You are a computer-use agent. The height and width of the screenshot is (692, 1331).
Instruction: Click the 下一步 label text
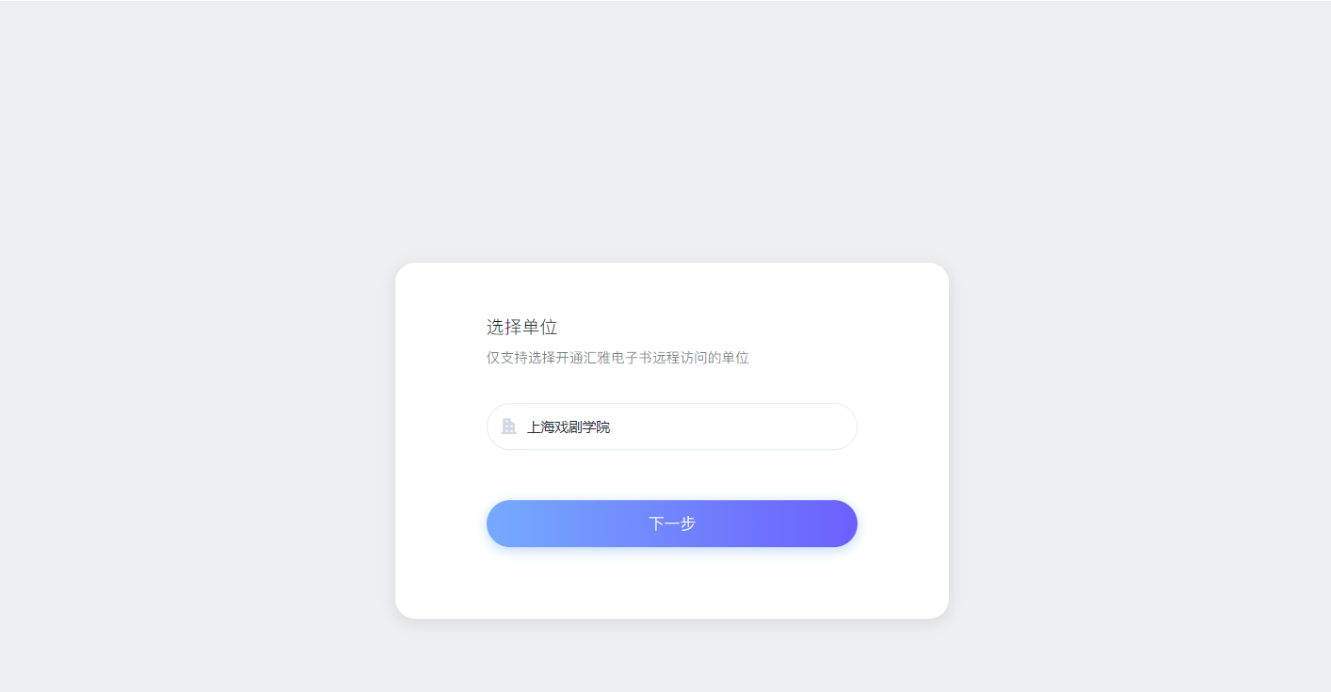tap(672, 523)
